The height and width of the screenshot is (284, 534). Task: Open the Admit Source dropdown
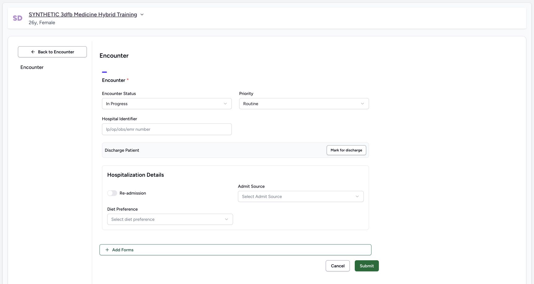point(301,196)
